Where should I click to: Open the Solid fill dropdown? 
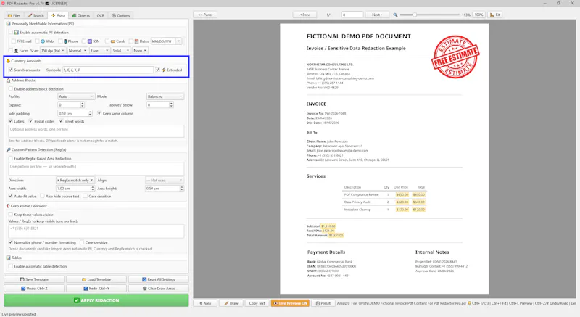(121, 50)
